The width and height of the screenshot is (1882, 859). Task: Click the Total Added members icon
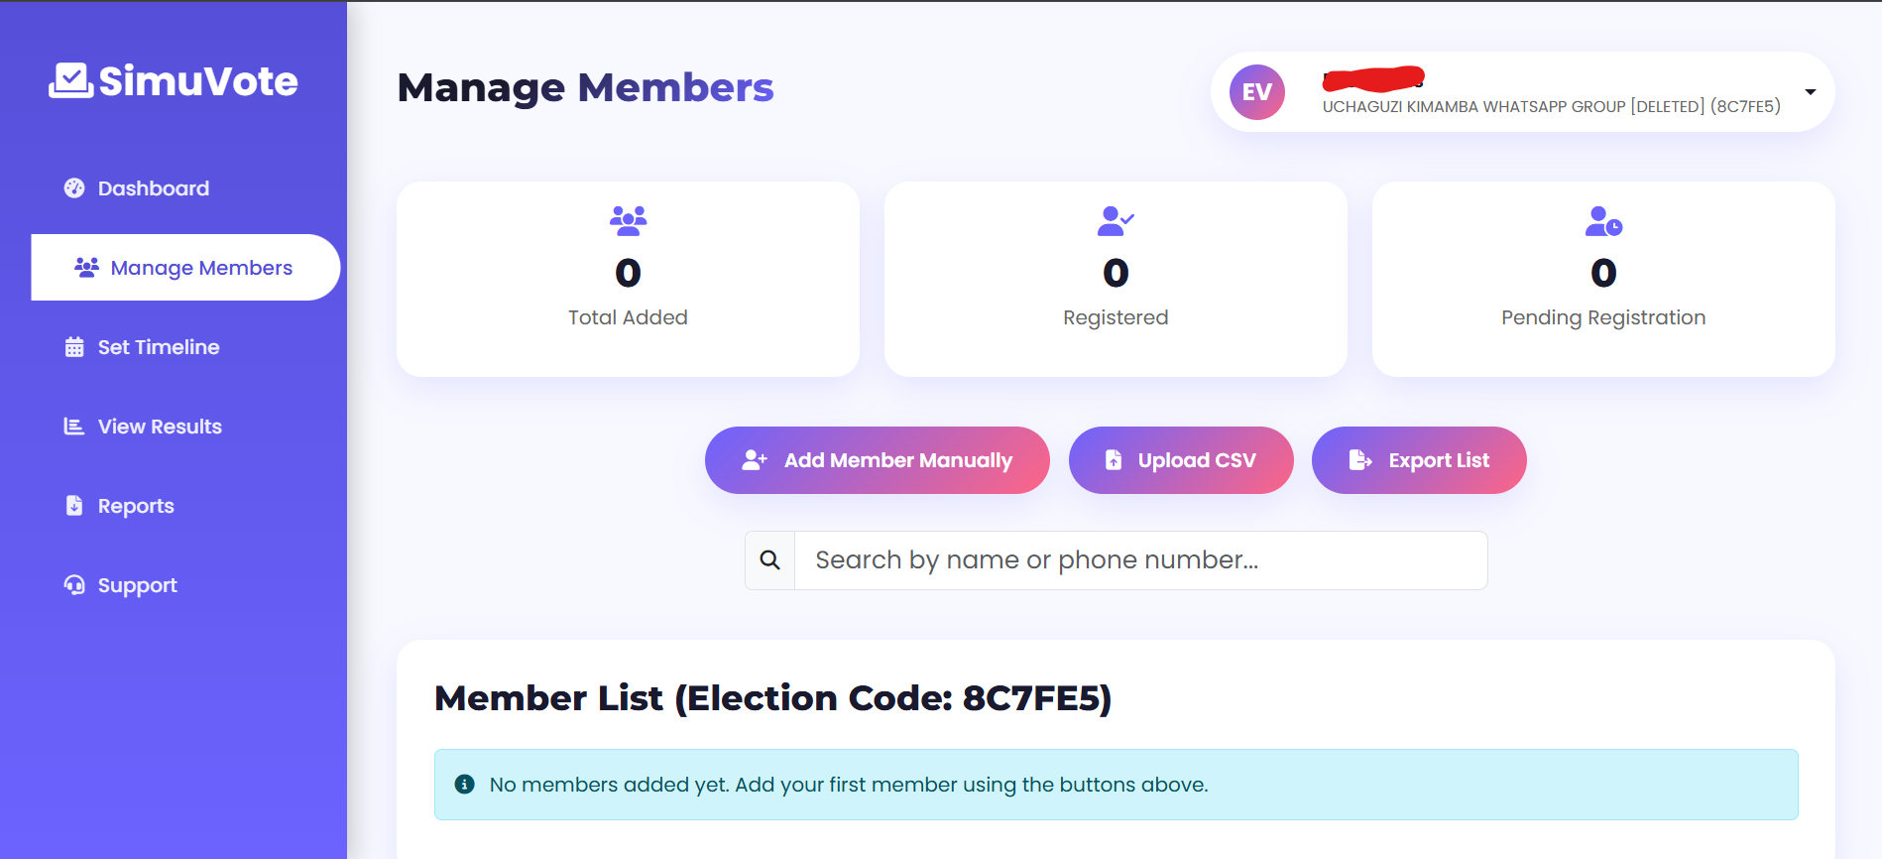coord(628,220)
